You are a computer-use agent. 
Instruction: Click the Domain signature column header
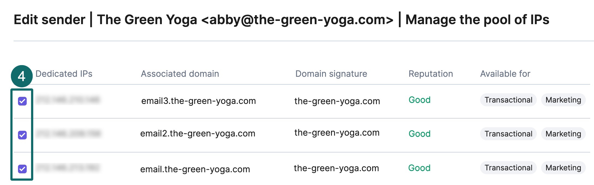pyautogui.click(x=331, y=74)
